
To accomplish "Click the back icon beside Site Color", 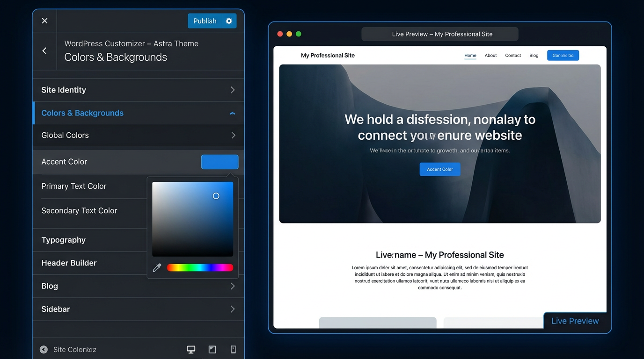I will point(44,349).
